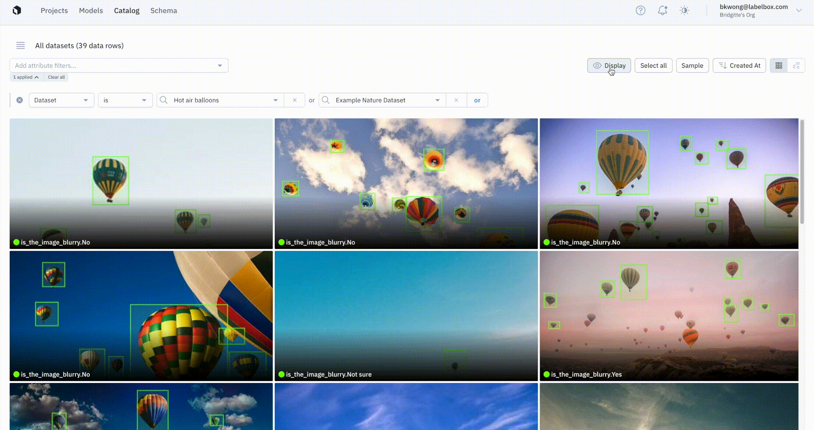Open the checkered balloon close-up thumbnail
Screen dimensions: 814x430
(x=141, y=316)
